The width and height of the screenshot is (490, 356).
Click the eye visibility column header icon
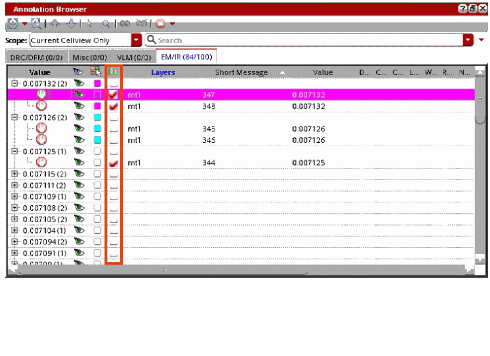pyautogui.click(x=78, y=72)
